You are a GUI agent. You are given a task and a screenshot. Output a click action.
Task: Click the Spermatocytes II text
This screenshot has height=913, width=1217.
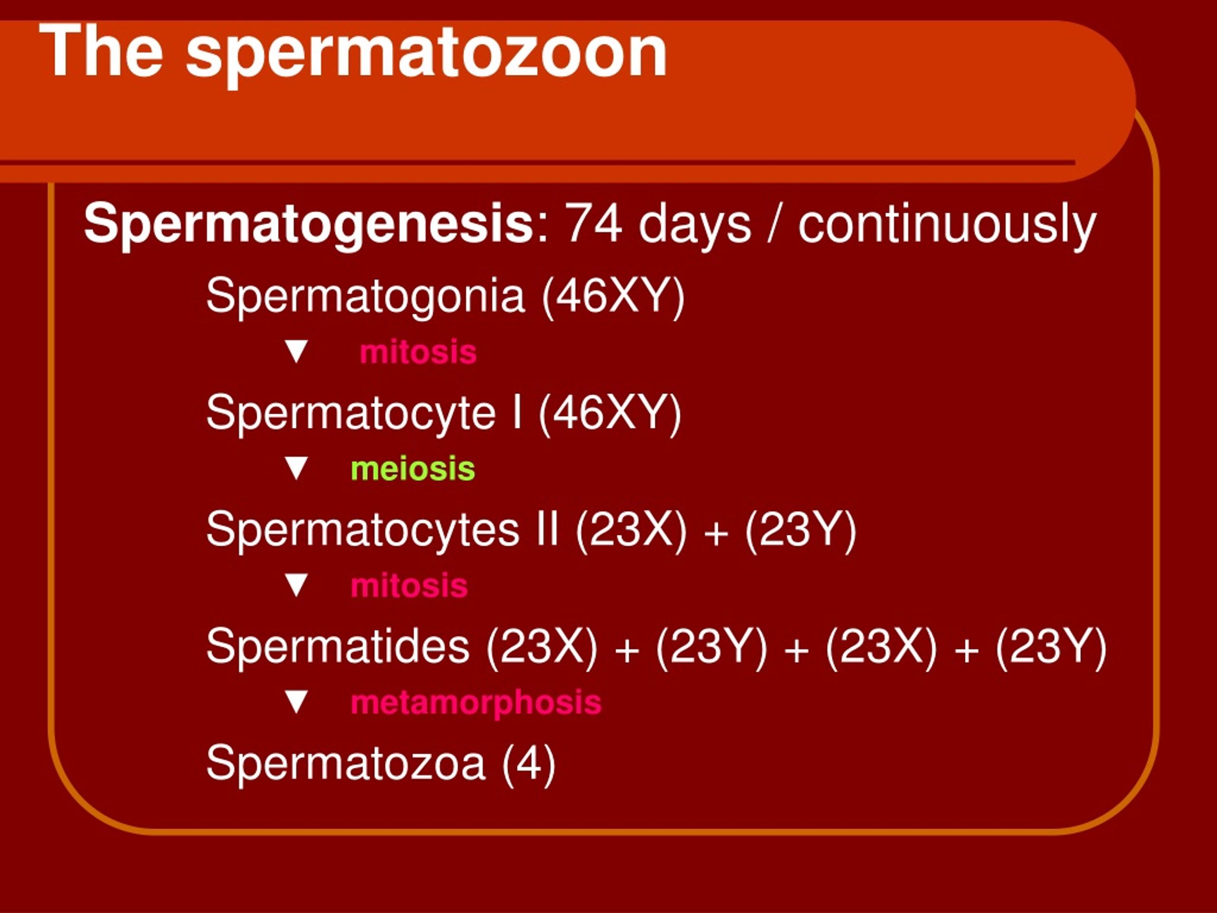point(382,530)
